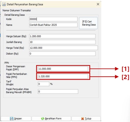
Task: Open the [F3] Cari Barang/Jasa search
Action: (x=88, y=23)
